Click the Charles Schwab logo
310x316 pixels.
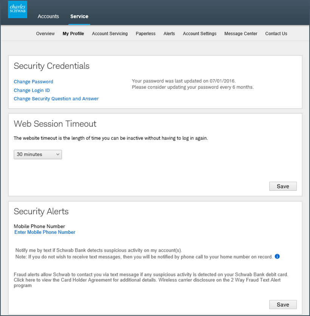pyautogui.click(x=17, y=9)
